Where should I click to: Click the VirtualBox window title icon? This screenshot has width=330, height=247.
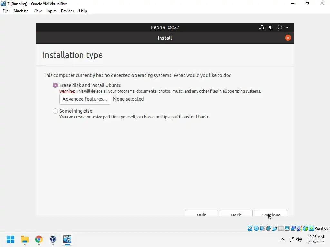[3, 4]
